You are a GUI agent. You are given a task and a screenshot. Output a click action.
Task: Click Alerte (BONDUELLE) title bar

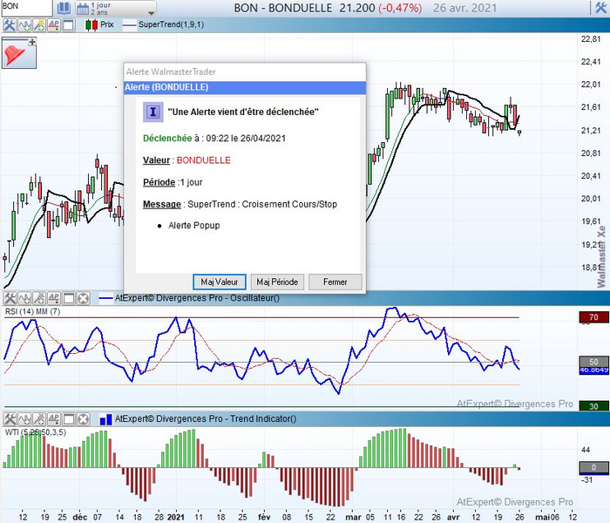coord(245,87)
